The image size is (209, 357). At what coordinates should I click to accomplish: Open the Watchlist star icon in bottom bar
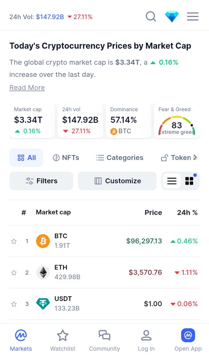pos(63,335)
